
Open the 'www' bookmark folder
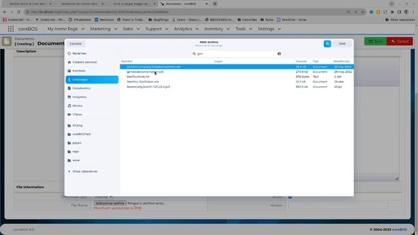92,161
